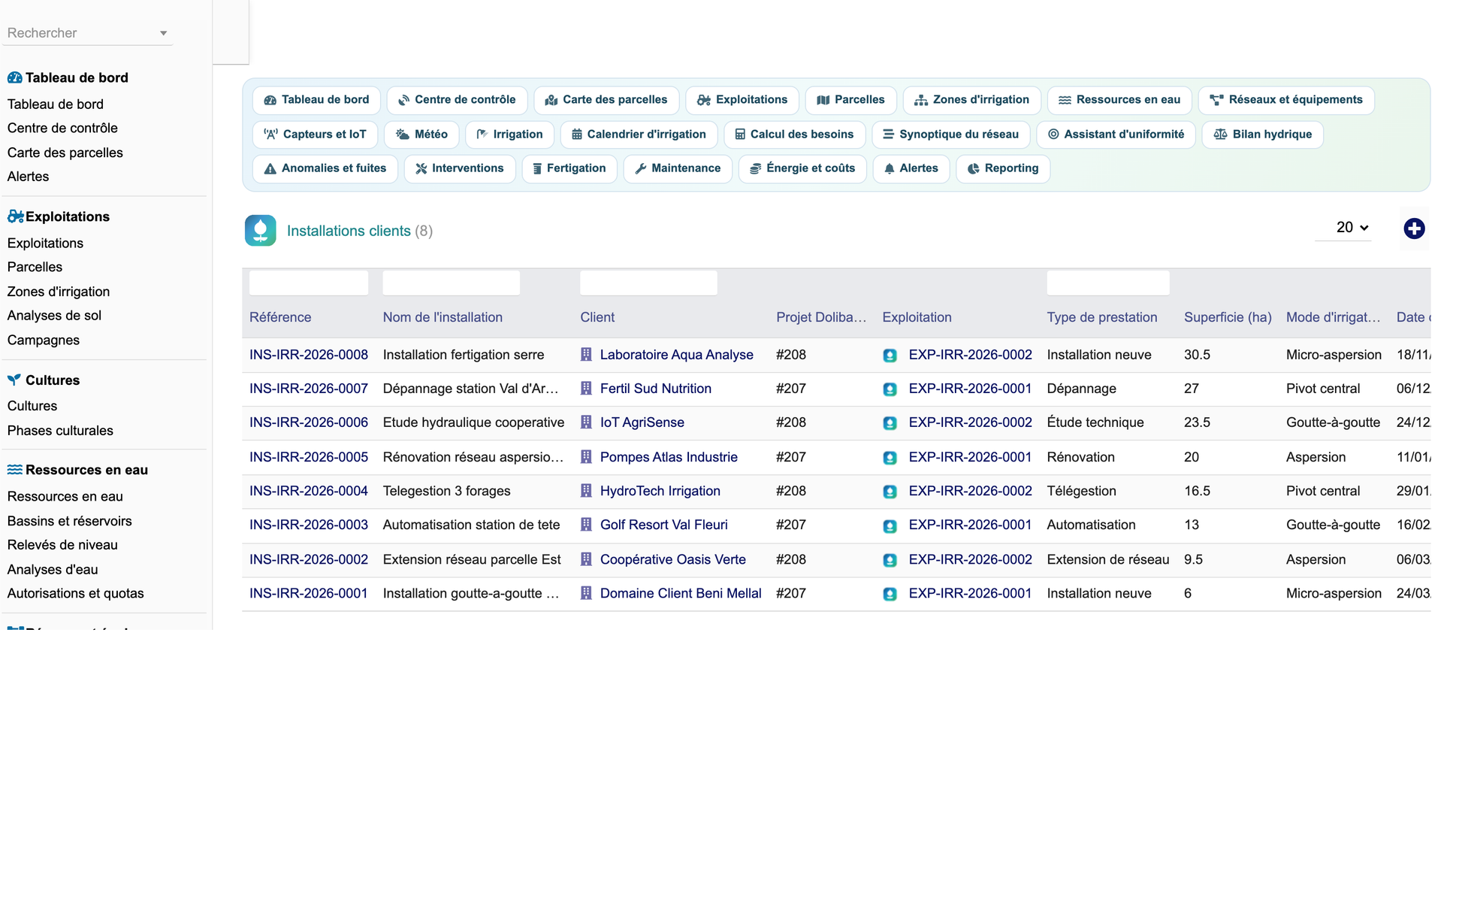Screen dimensions: 1462x905
Task: Click the building icon beside Pompes Atlas Industrie
Action: pyautogui.click(x=586, y=457)
